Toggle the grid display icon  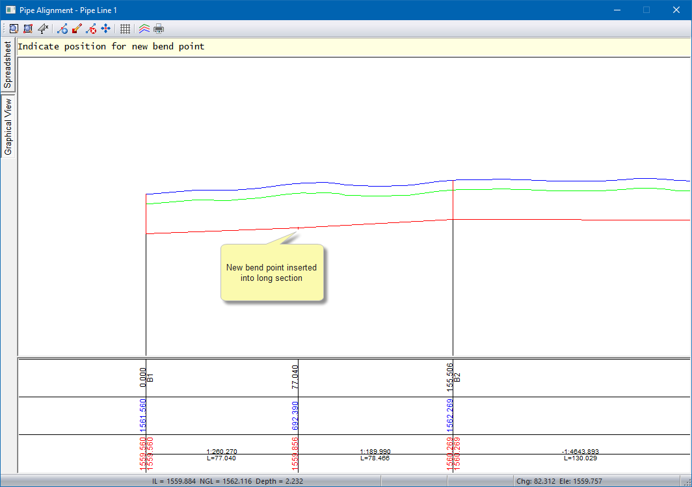point(126,29)
